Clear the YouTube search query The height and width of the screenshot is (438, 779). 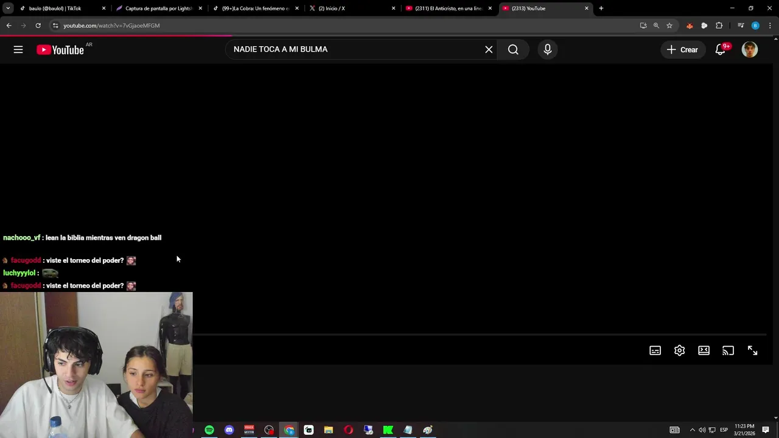(x=489, y=50)
